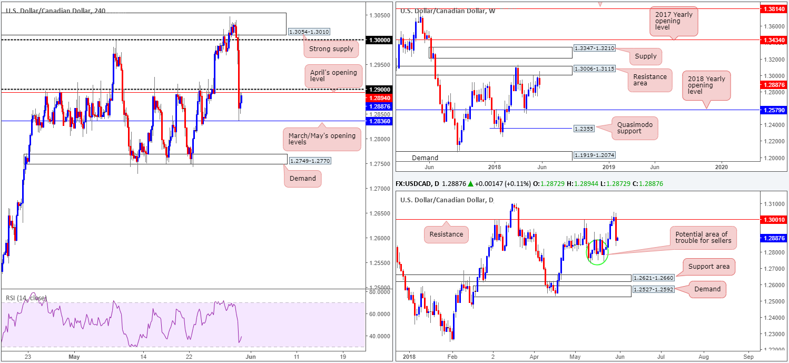
Task: Select the 'Supply' callout on weekly chart
Action: [646, 56]
